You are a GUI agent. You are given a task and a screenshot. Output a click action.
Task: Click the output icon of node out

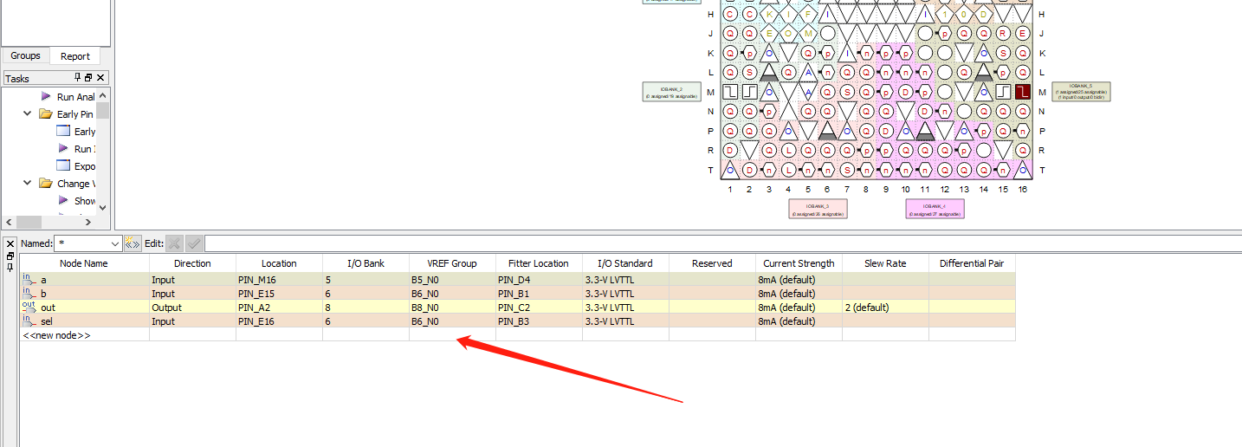[x=29, y=308]
